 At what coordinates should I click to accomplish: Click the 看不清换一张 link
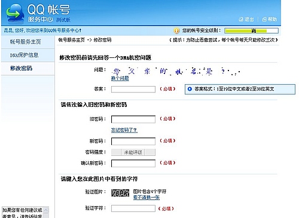click(x=147, y=198)
